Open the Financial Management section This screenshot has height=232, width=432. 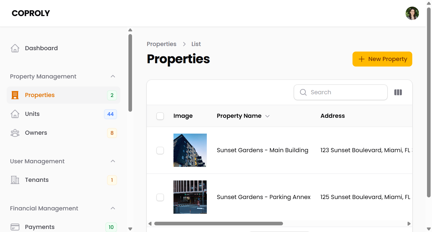coord(113,208)
